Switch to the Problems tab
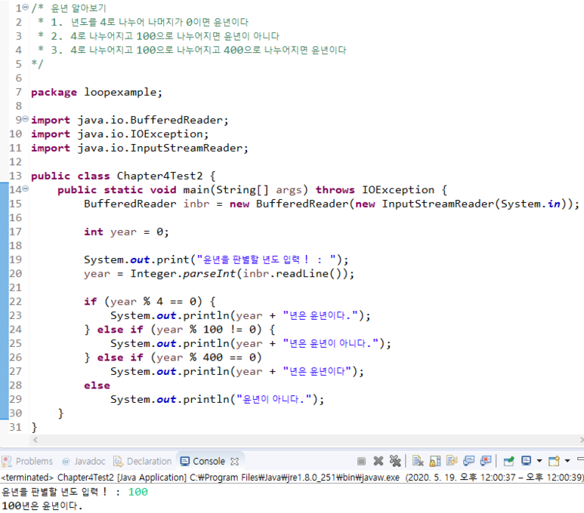The image size is (584, 513). pos(27,461)
